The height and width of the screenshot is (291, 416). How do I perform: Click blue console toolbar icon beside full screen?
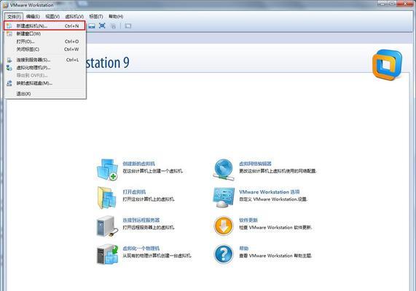92,25
